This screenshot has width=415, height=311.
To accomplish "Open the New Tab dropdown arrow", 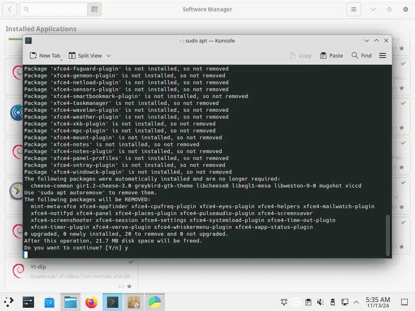I will (x=61, y=60).
